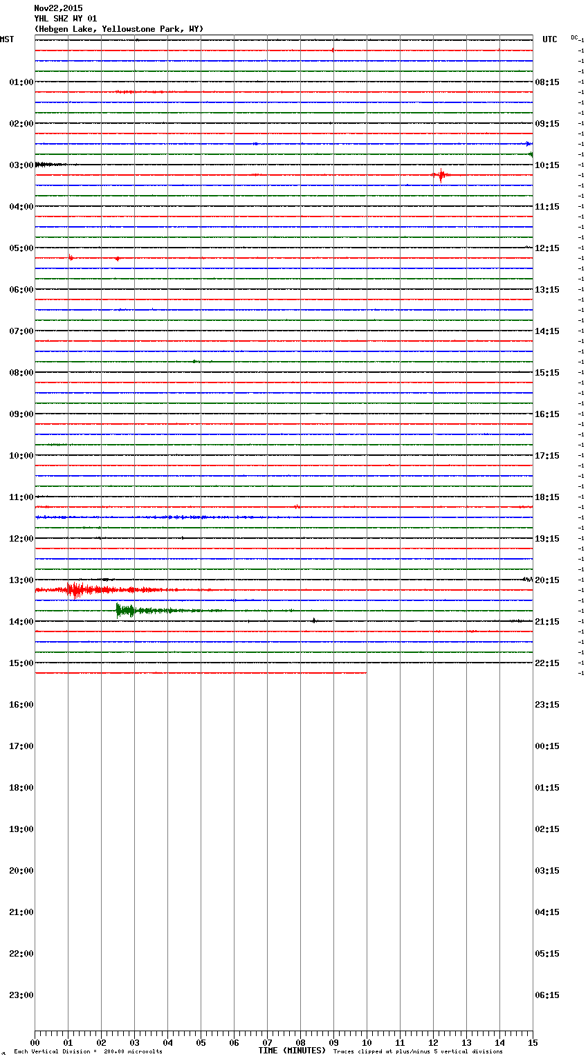Click the "22:15" UTC time label

coord(547,663)
